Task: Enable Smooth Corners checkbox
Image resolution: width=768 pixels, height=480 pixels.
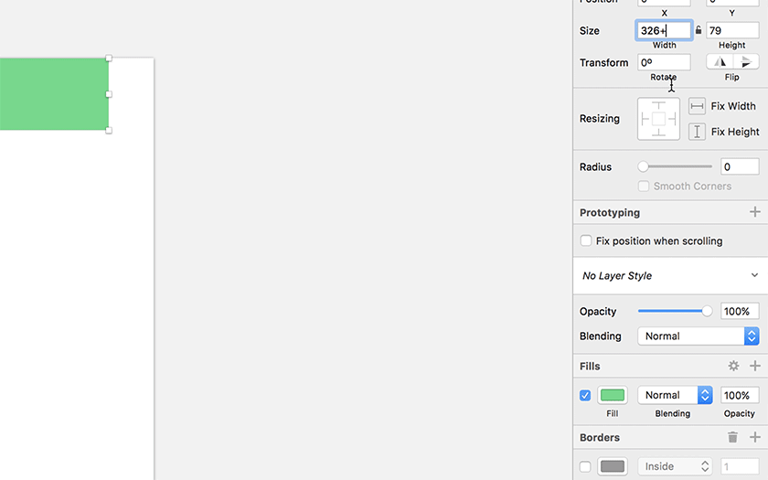Action: [644, 187]
